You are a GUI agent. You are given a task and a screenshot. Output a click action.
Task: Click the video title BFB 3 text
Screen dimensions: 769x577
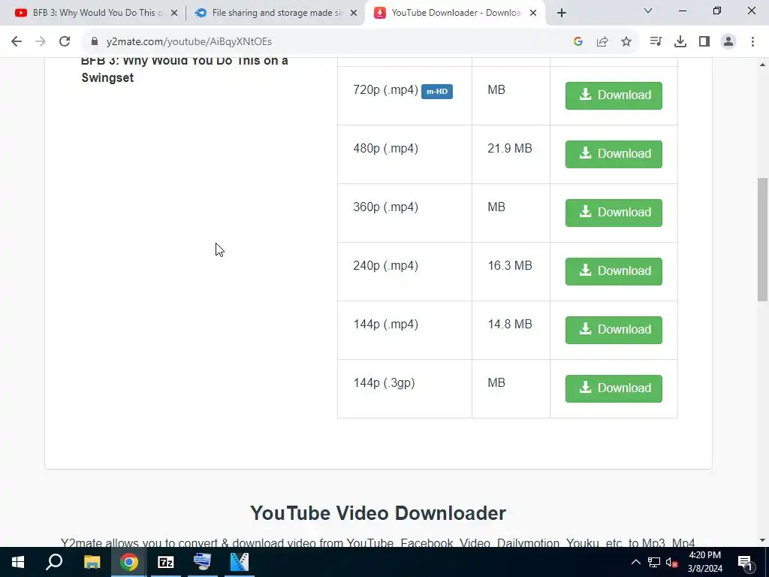pos(185,68)
